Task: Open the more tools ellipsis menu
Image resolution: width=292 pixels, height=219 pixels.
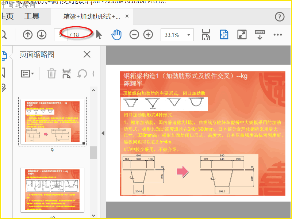Action: click(278, 35)
